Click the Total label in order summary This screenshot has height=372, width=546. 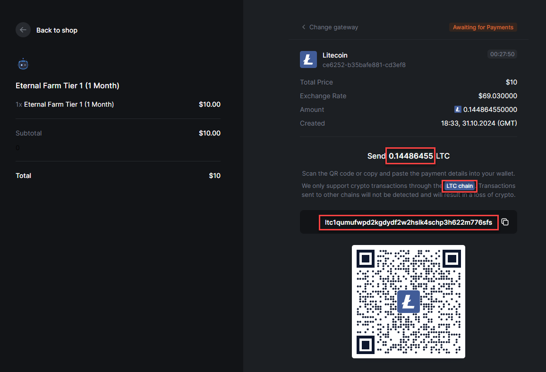(x=23, y=176)
